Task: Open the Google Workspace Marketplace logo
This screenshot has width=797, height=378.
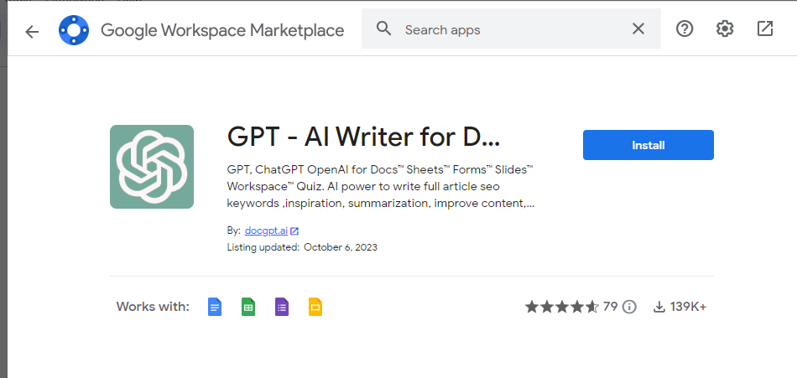Action: click(74, 30)
